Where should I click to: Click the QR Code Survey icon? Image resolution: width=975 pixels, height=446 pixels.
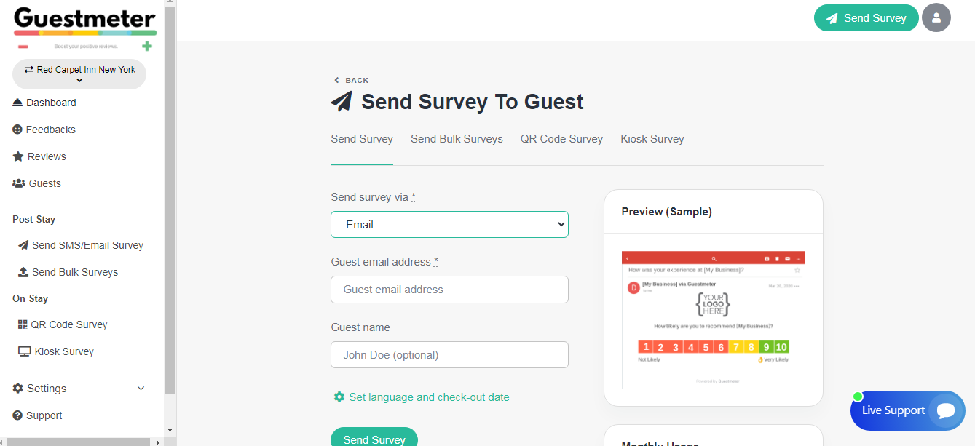tap(23, 324)
